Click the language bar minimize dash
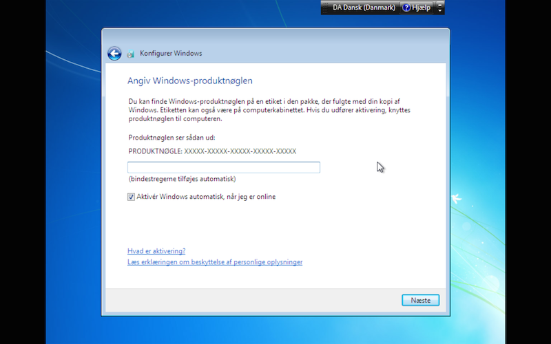The width and height of the screenshot is (551, 344). (439, 4)
